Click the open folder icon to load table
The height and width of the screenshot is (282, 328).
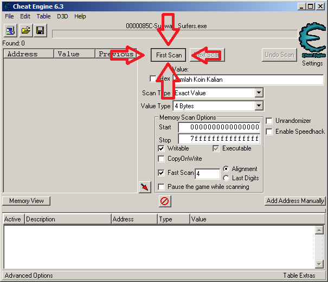coord(25,30)
